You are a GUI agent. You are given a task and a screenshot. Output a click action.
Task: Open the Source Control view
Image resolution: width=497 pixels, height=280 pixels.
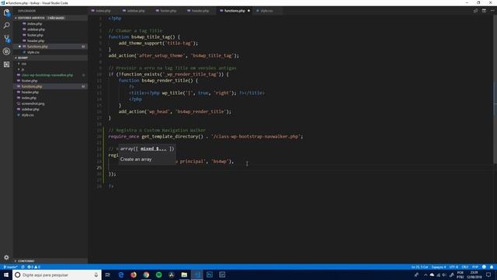(6, 39)
